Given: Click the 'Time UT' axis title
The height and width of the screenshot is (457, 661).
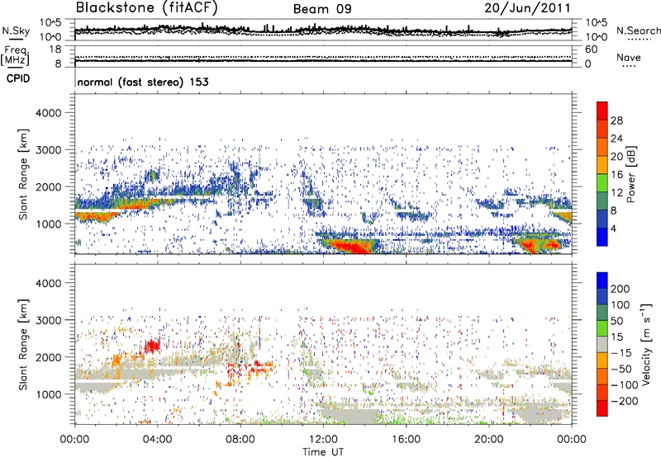Looking at the screenshot, I should [x=323, y=451].
